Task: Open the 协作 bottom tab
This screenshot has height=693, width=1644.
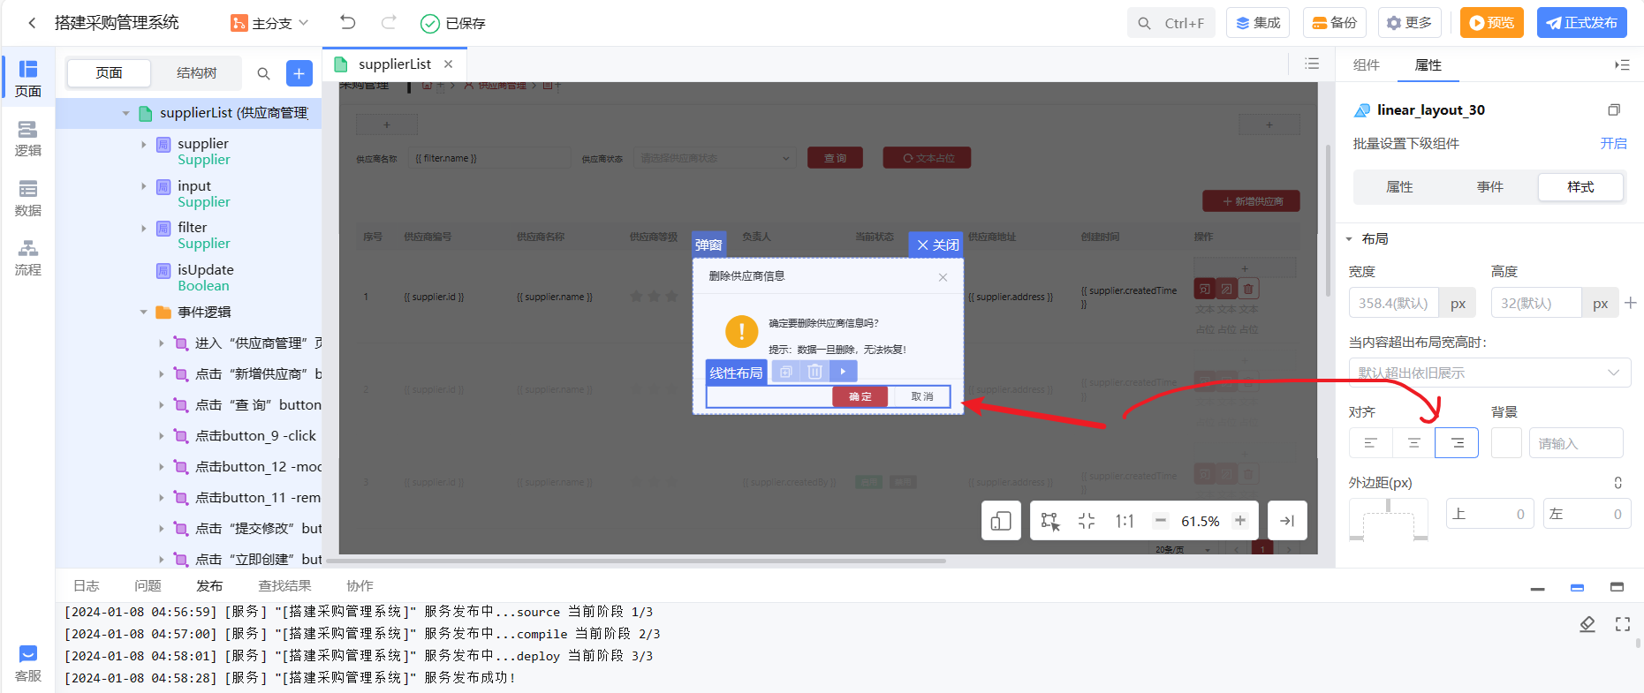Action: click(x=360, y=585)
